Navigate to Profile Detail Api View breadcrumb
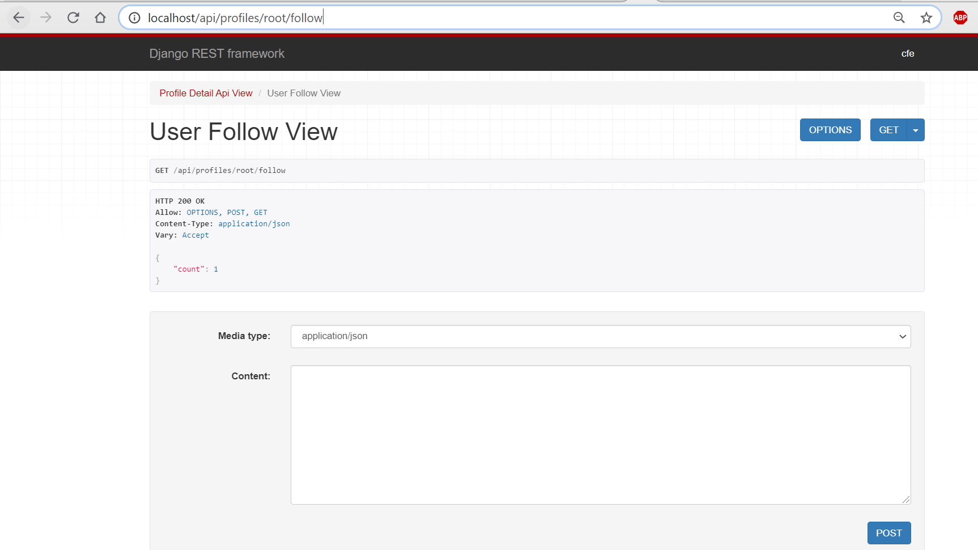This screenshot has width=978, height=550. coord(206,93)
